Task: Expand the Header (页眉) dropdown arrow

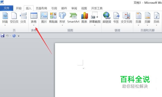Action: click(138, 25)
